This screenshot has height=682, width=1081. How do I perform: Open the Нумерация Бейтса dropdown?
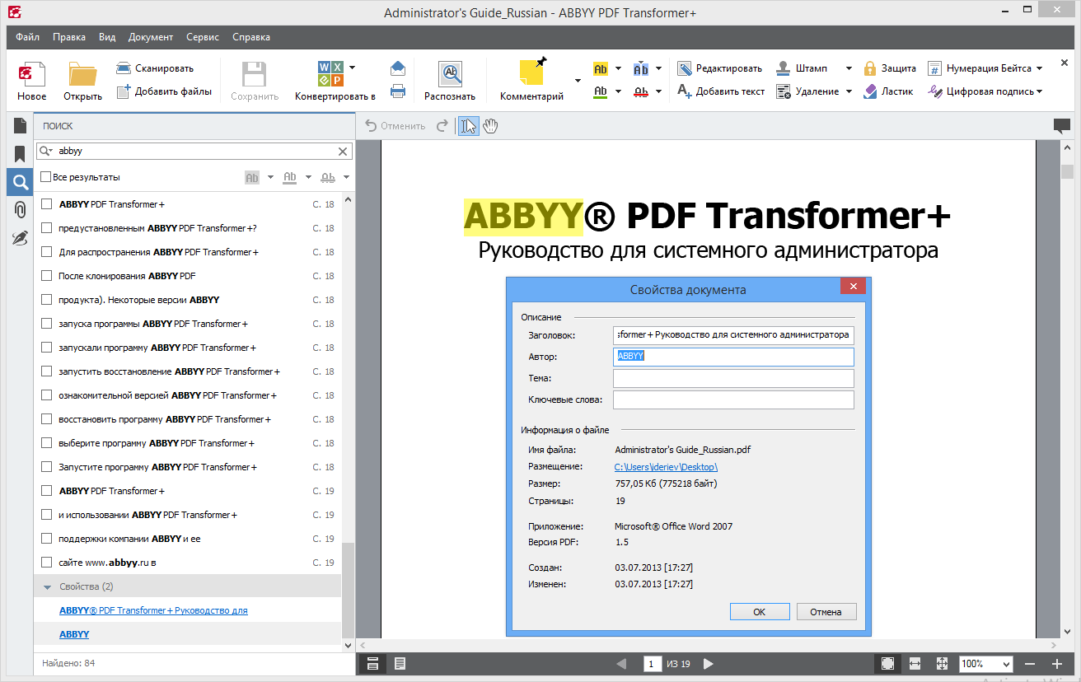1039,68
